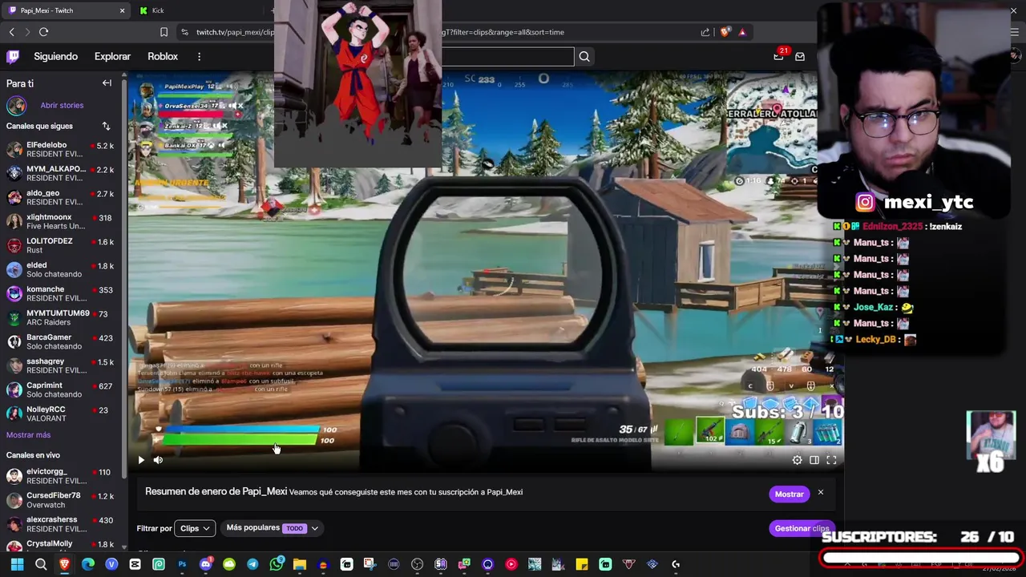Play the clip video

pyautogui.click(x=141, y=460)
